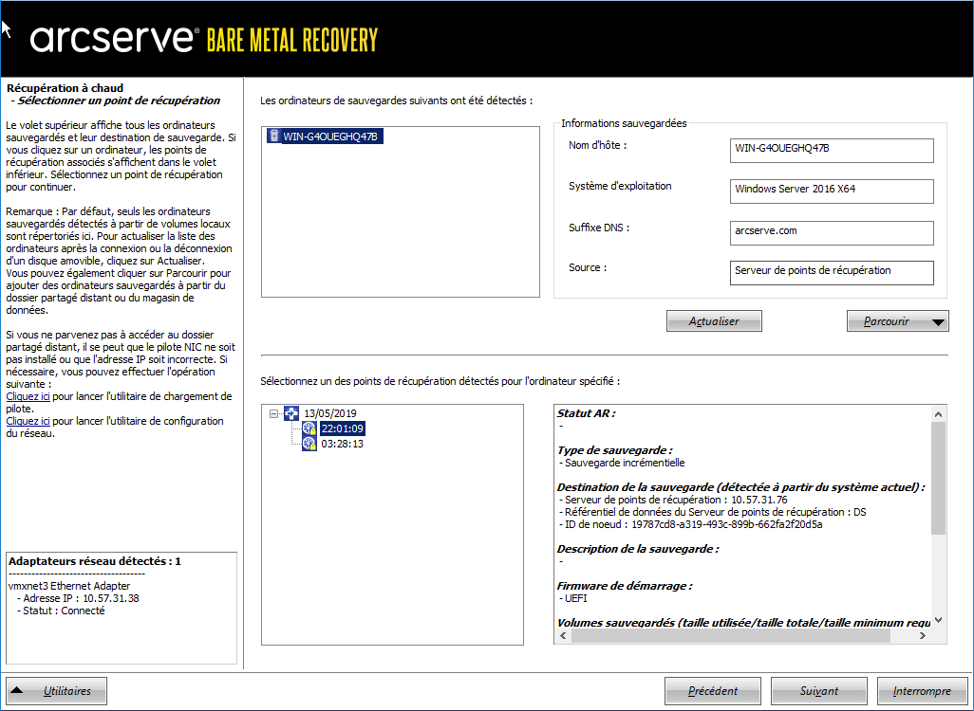This screenshot has width=974, height=711.
Task: Launch the network configuration utility link
Action: pyautogui.click(x=28, y=421)
